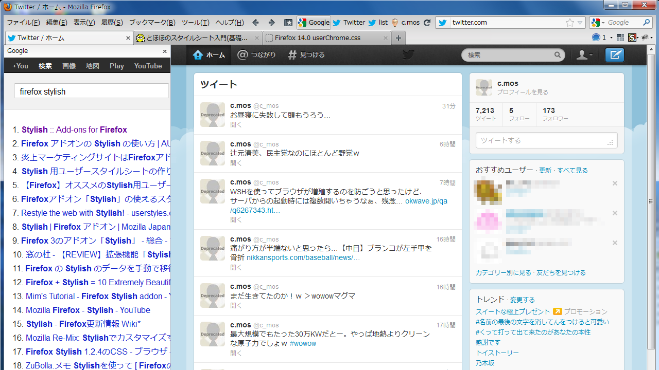Image resolution: width=659 pixels, height=370 pixels.
Task: Select YouTube in the Google sidebar nav
Action: coord(148,66)
